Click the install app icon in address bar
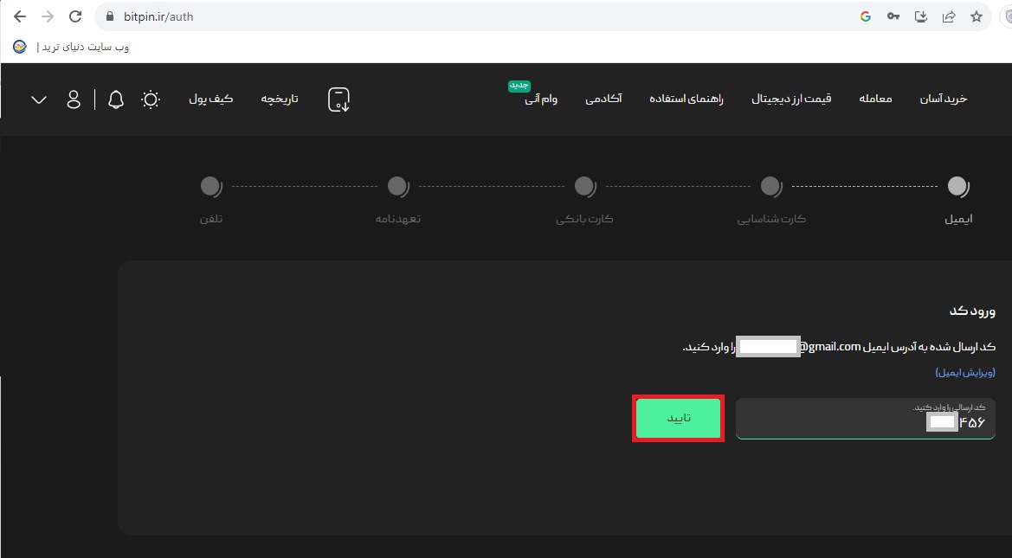The width and height of the screenshot is (1012, 558). click(x=921, y=16)
